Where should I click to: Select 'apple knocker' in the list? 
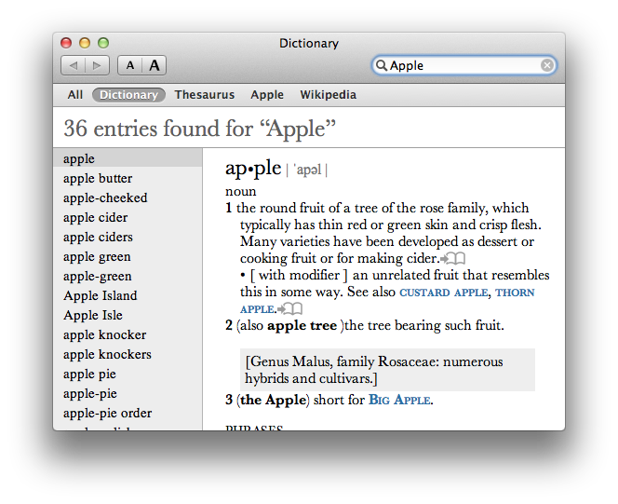pos(128,334)
